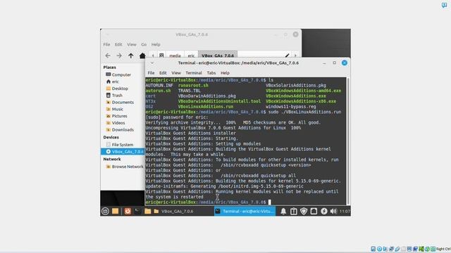Go forward in the file manager
Viewport: 451px width, 253px height.
[x=119, y=56]
